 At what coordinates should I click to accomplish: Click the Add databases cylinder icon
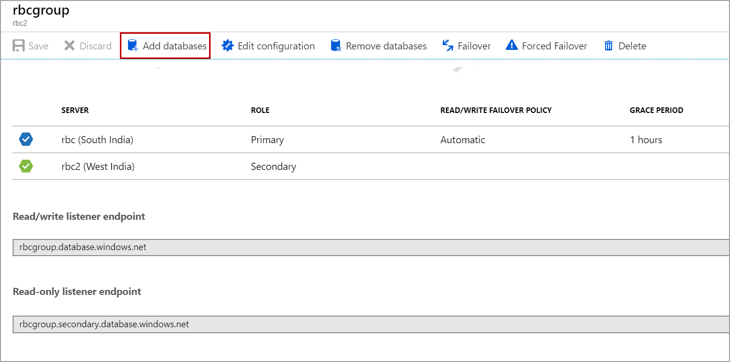point(133,46)
